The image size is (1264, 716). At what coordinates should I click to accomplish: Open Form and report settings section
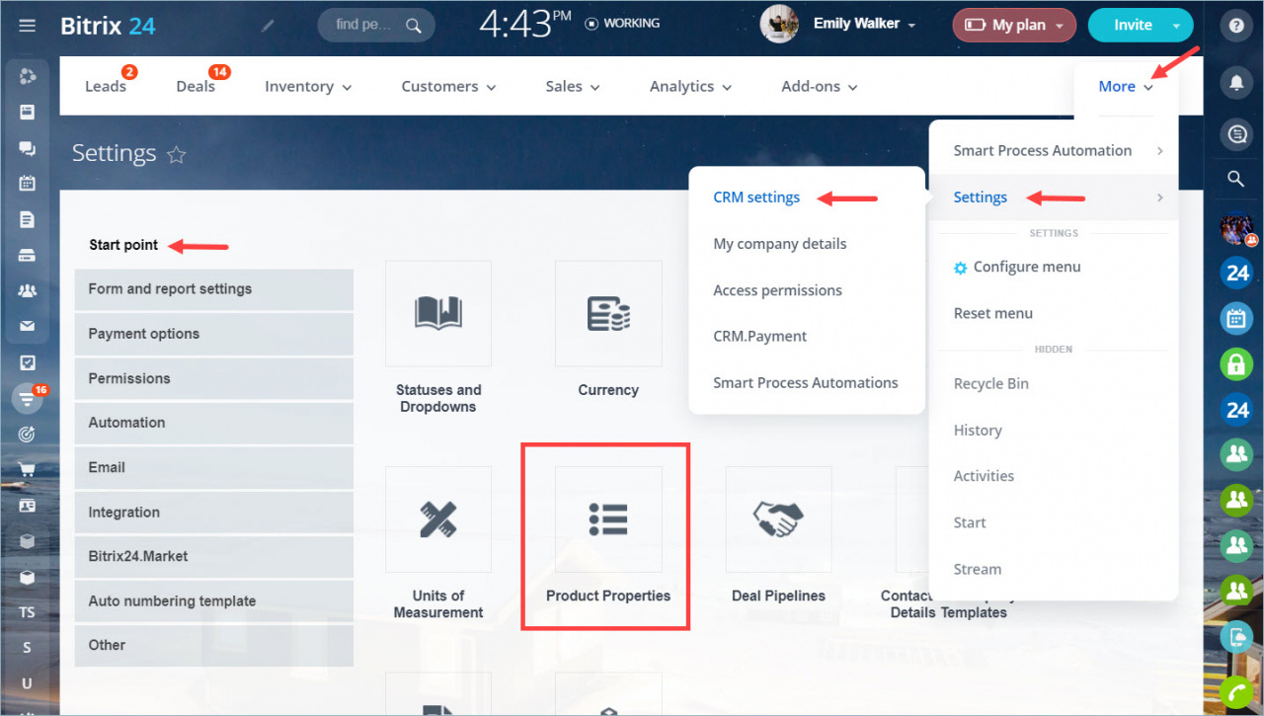click(x=213, y=289)
